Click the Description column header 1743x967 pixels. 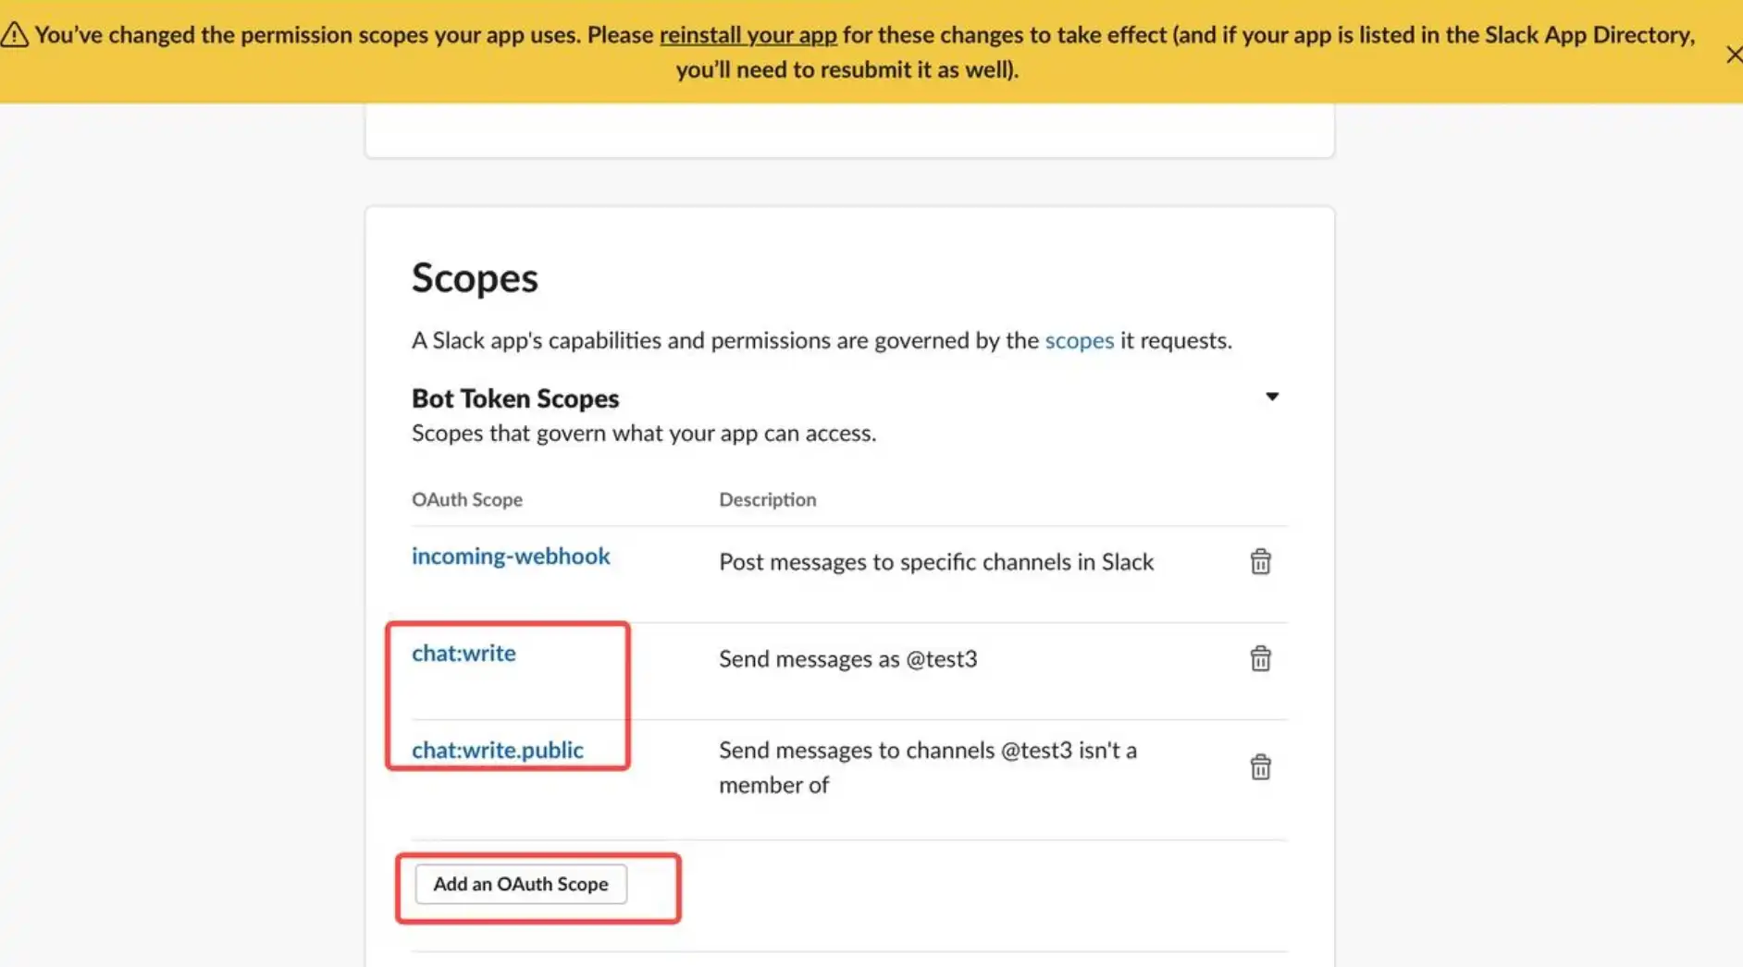click(x=767, y=499)
